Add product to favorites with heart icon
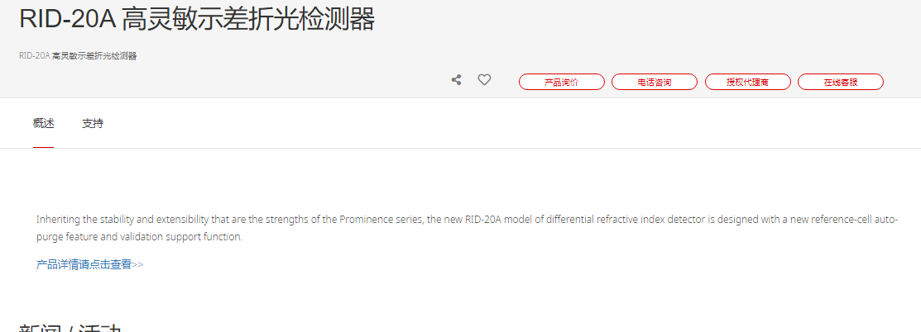Image resolution: width=921 pixels, height=332 pixels. tap(484, 80)
